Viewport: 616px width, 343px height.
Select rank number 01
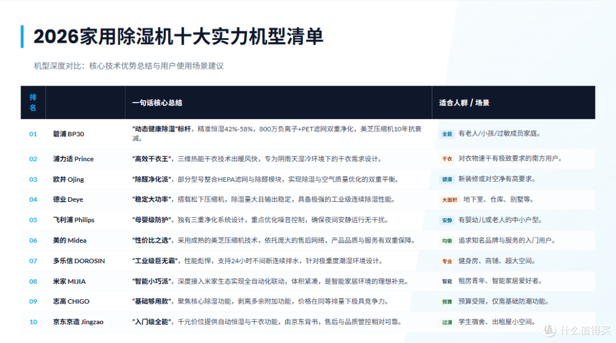click(33, 134)
